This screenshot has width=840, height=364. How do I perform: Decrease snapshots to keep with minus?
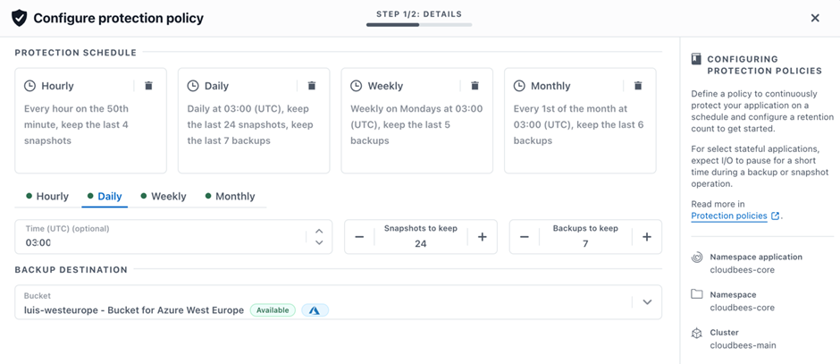(359, 237)
